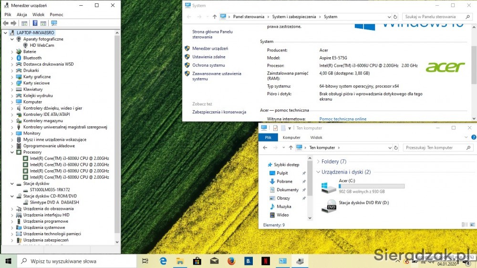Open the Widok menu in Device Manager
The height and width of the screenshot is (268, 477).
(x=38, y=15)
